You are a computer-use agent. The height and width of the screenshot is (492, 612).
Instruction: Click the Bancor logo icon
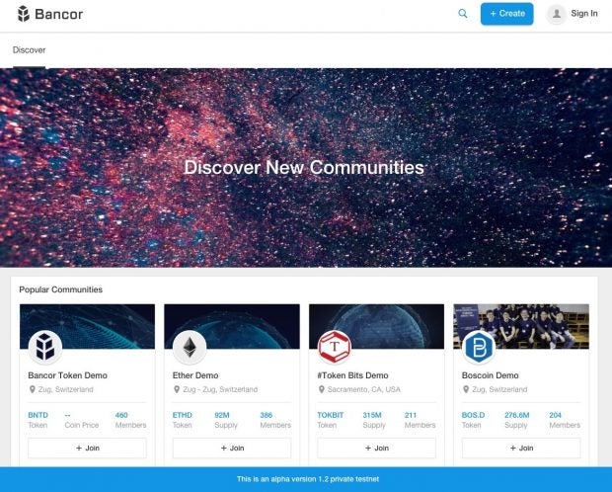point(24,14)
